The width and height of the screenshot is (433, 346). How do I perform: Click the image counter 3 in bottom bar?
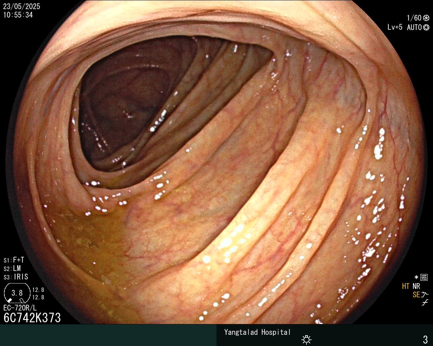pyautogui.click(x=425, y=339)
